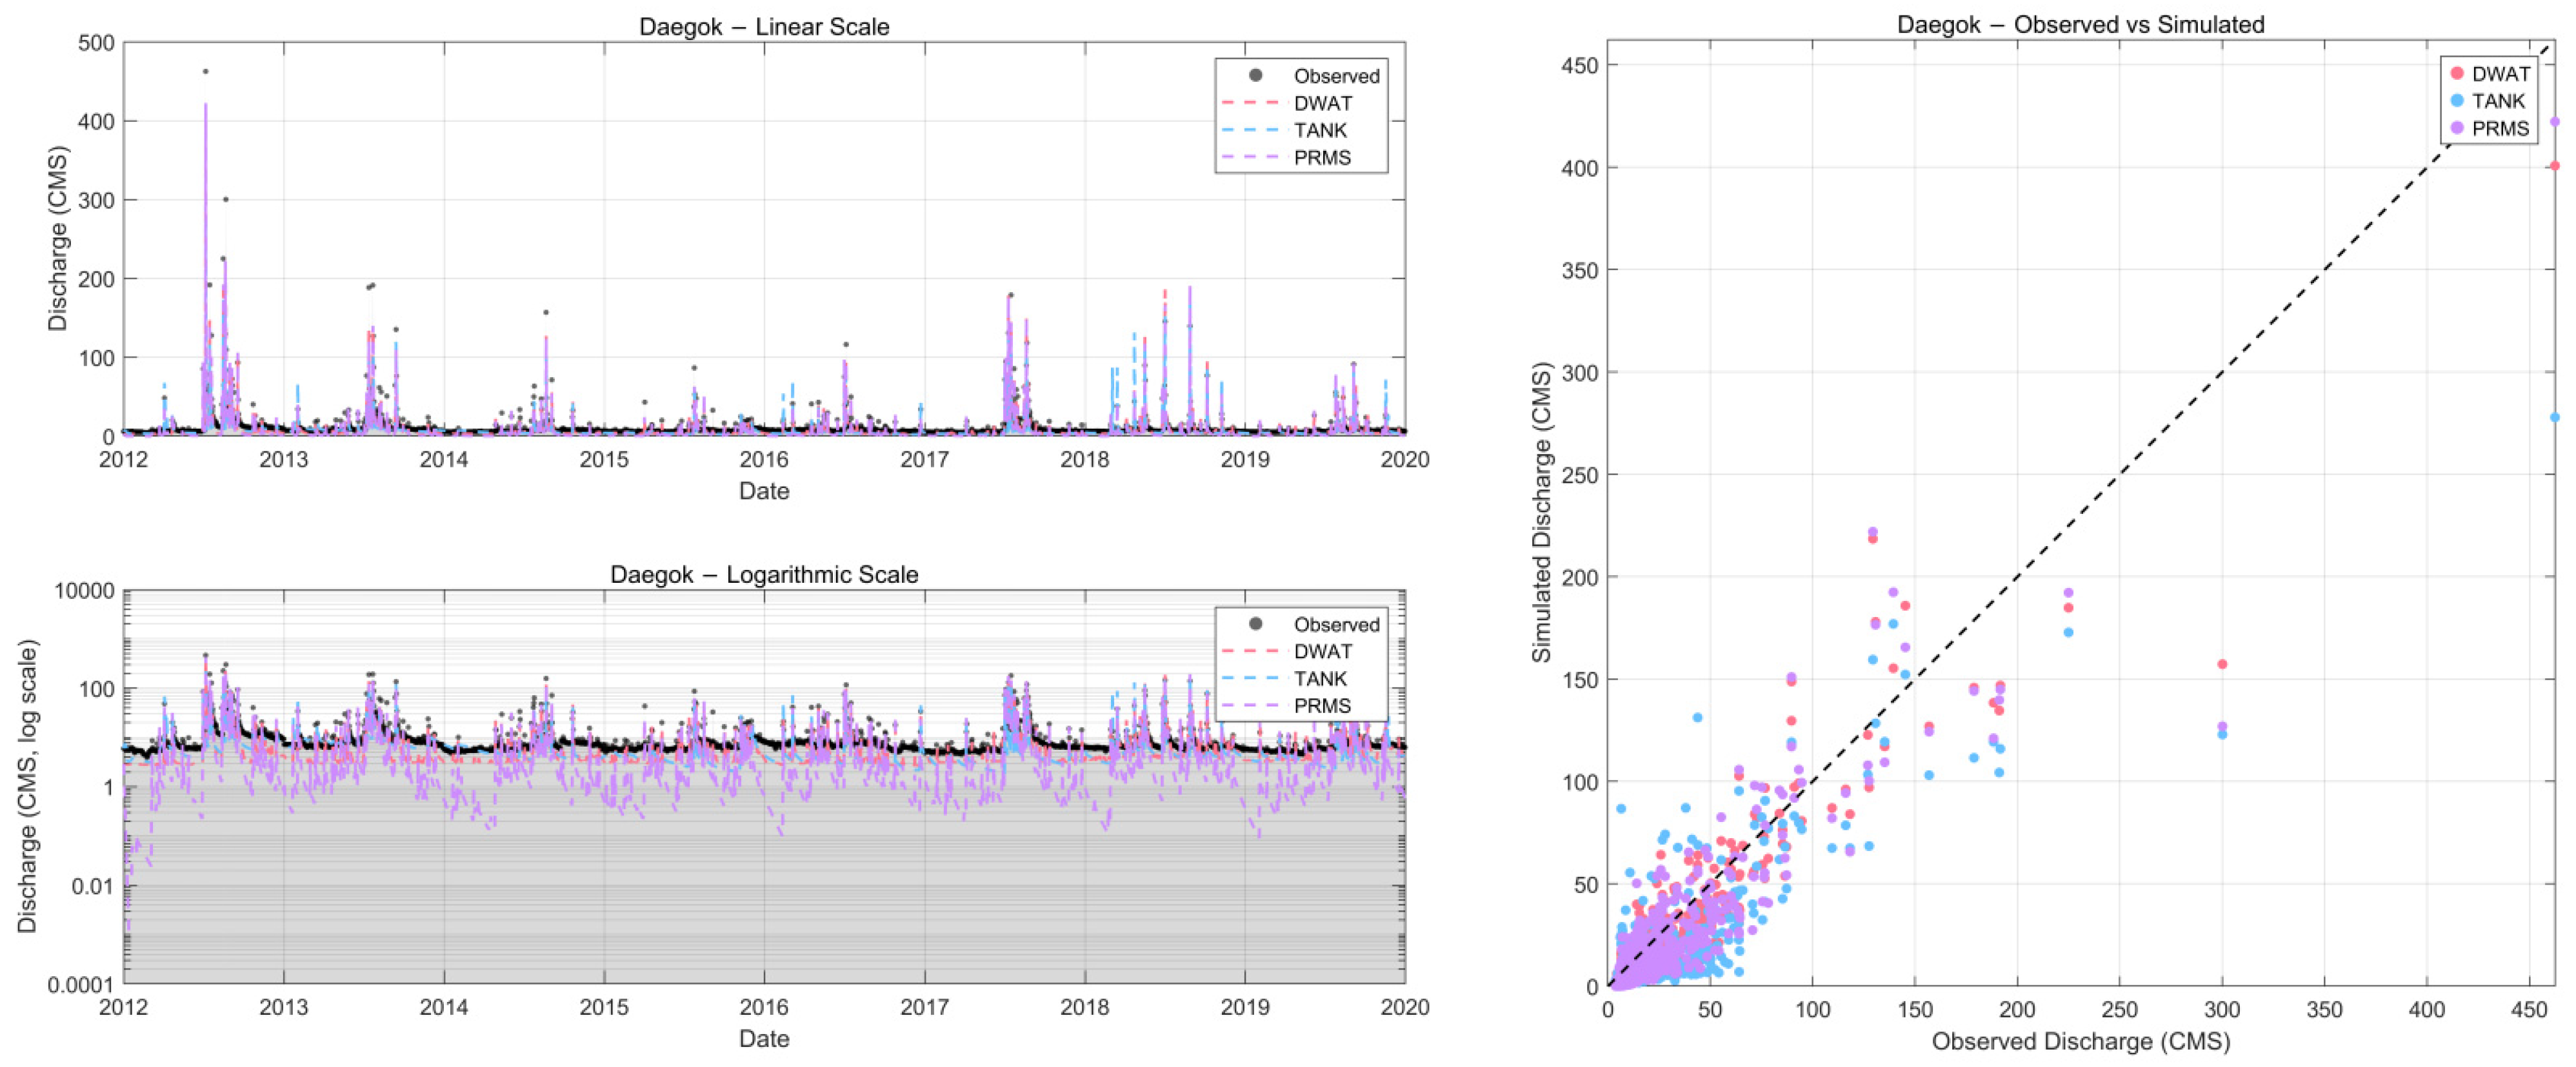Viewport: 2576px width, 1067px height.
Task: Click the 'Simulated Discharge (CMS)' y-axis label
Action: pos(1541,513)
